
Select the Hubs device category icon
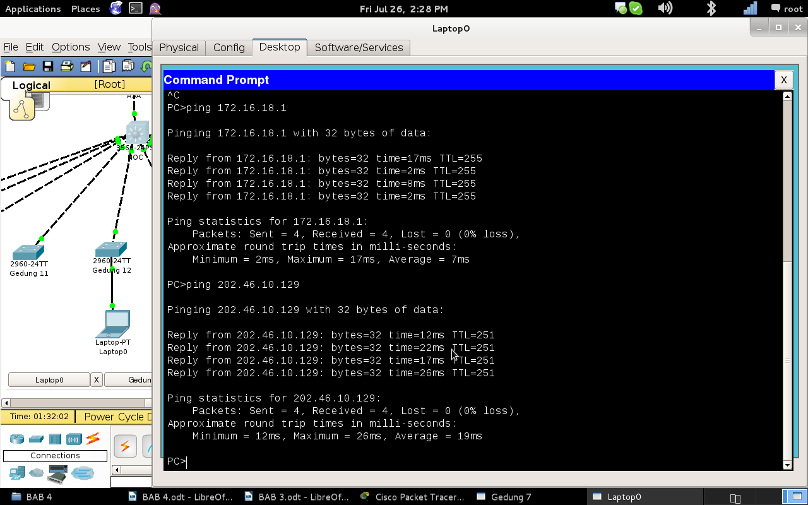click(x=55, y=439)
